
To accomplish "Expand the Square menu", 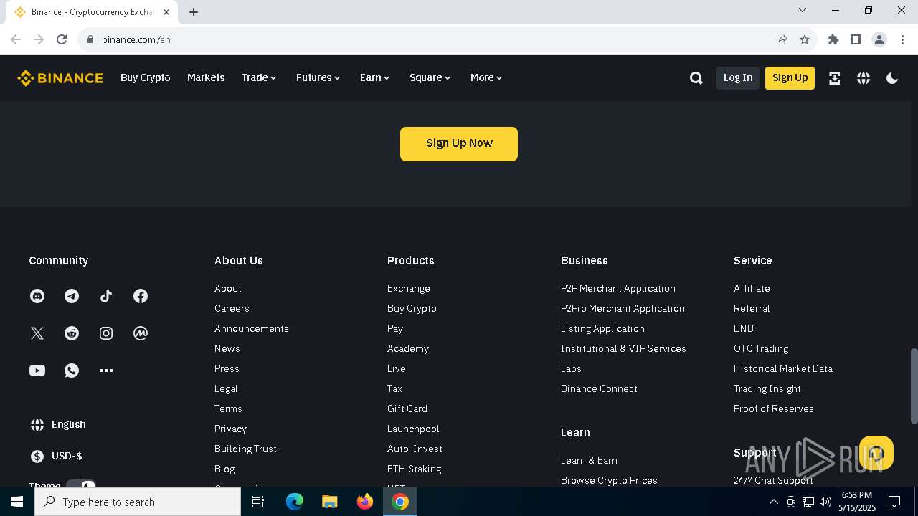I will click(430, 77).
